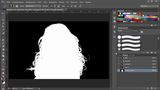Open the Channels panel flyout menu
Image resolution: width=160 pixels, height=90 pixels.
coord(158,55)
